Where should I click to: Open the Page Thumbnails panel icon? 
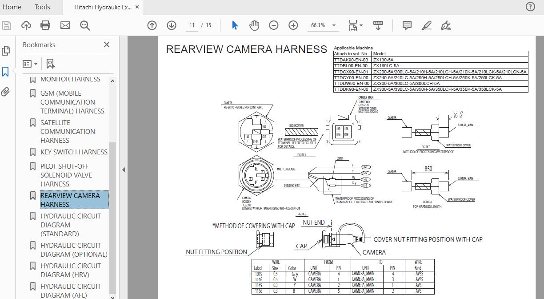point(6,50)
